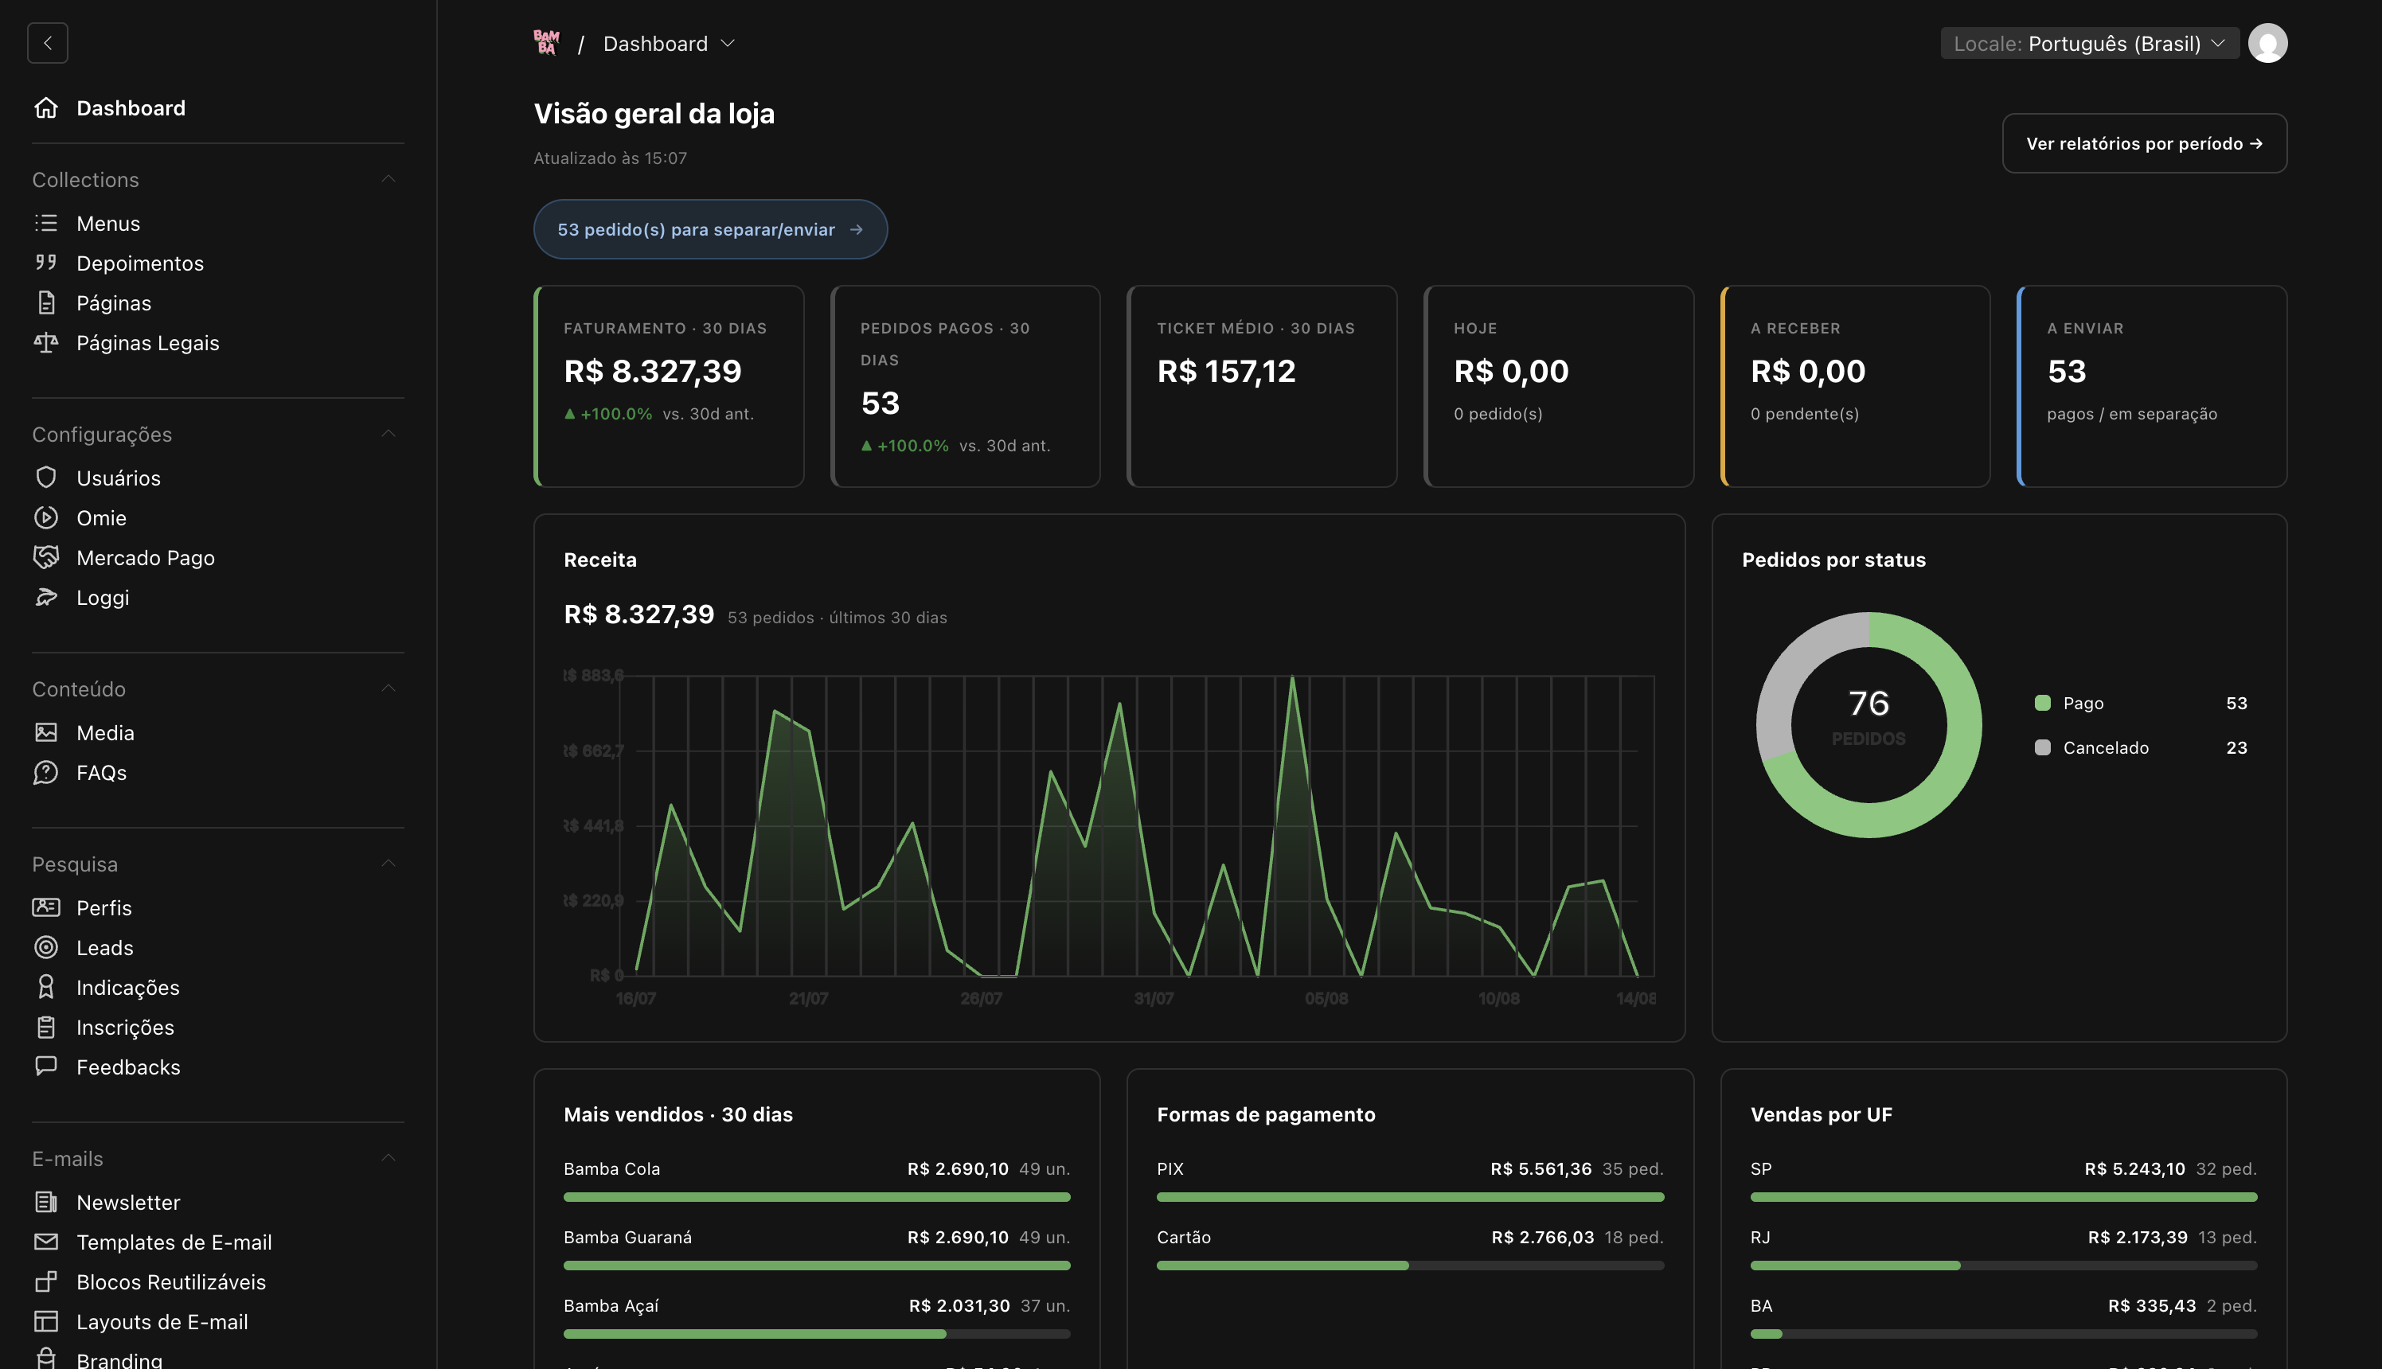2382x1369 pixels.
Task: Click the A Receber R$ 0,00 value
Action: 1807,372
